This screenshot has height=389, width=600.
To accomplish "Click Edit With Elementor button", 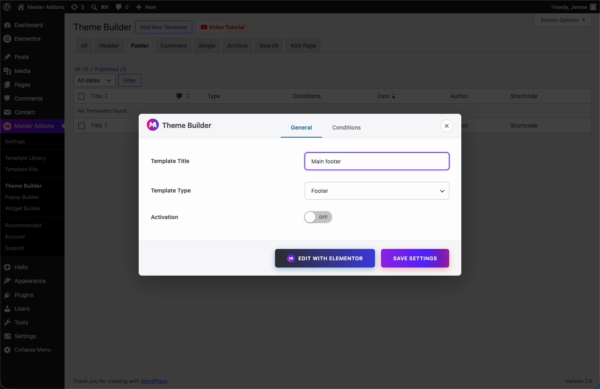I will tap(325, 258).
